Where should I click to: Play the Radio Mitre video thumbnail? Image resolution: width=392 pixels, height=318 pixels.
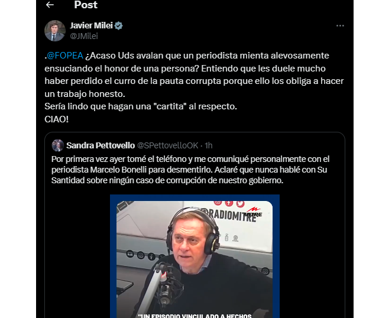pyautogui.click(x=195, y=258)
